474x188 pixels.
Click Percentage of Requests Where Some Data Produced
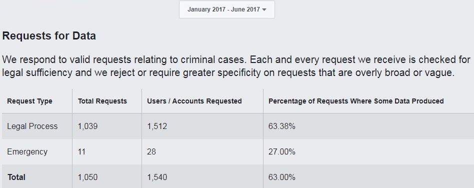pos(356,101)
